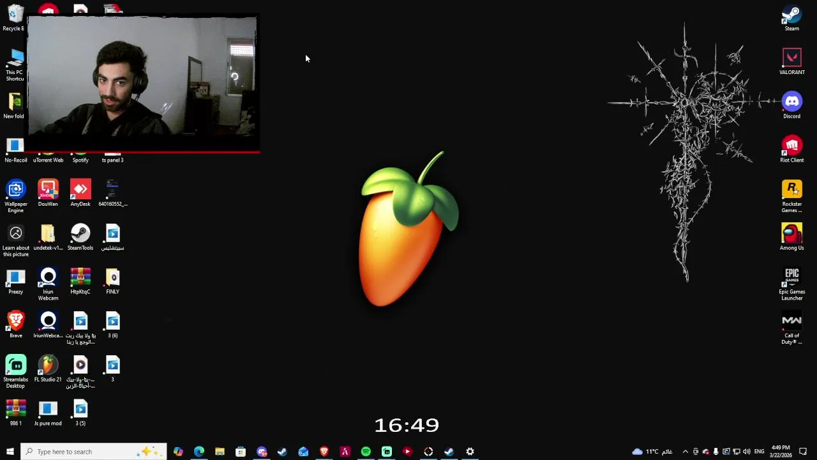The image size is (817, 460).
Task: Open Microsoft Edge from the taskbar
Action: coord(199,452)
